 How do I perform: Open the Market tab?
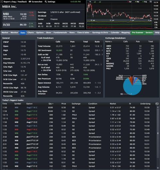[x=5, y=32]
